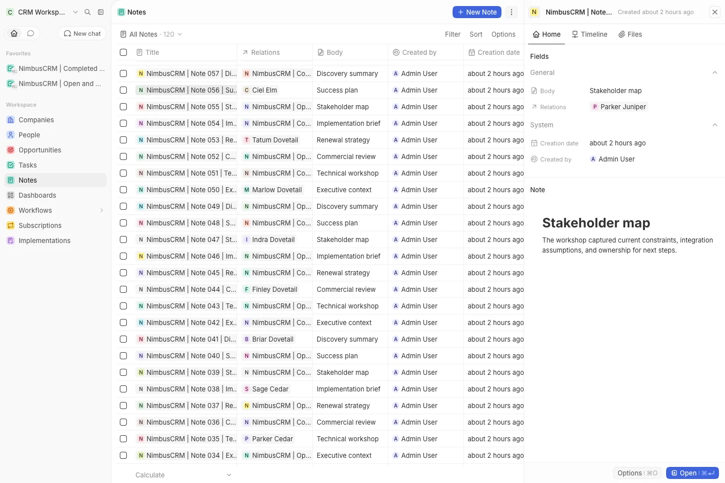The height and width of the screenshot is (483, 725).
Task: Click the Title column header
Action: [184, 52]
